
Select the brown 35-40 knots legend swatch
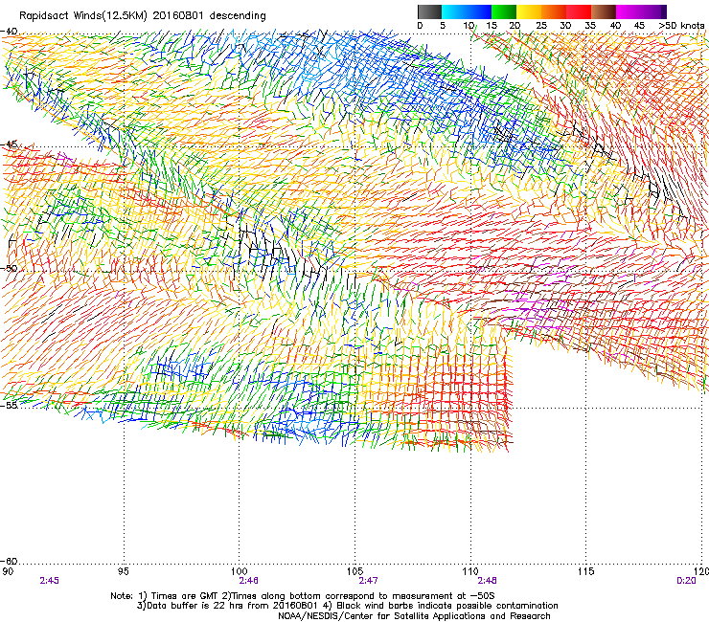604,11
